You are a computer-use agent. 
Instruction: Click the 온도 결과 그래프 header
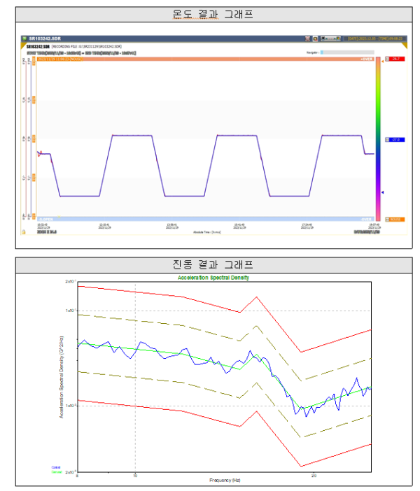[x=213, y=14]
